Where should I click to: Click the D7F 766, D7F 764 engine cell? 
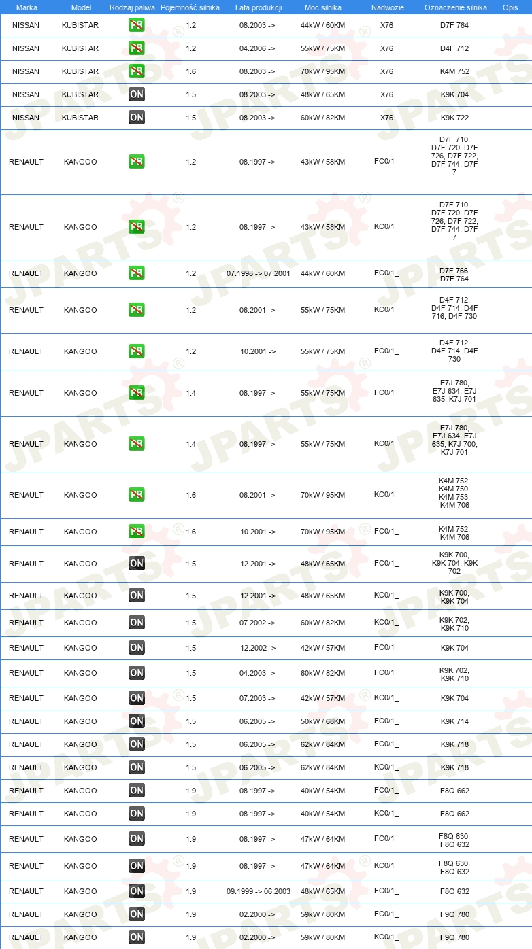[454, 275]
